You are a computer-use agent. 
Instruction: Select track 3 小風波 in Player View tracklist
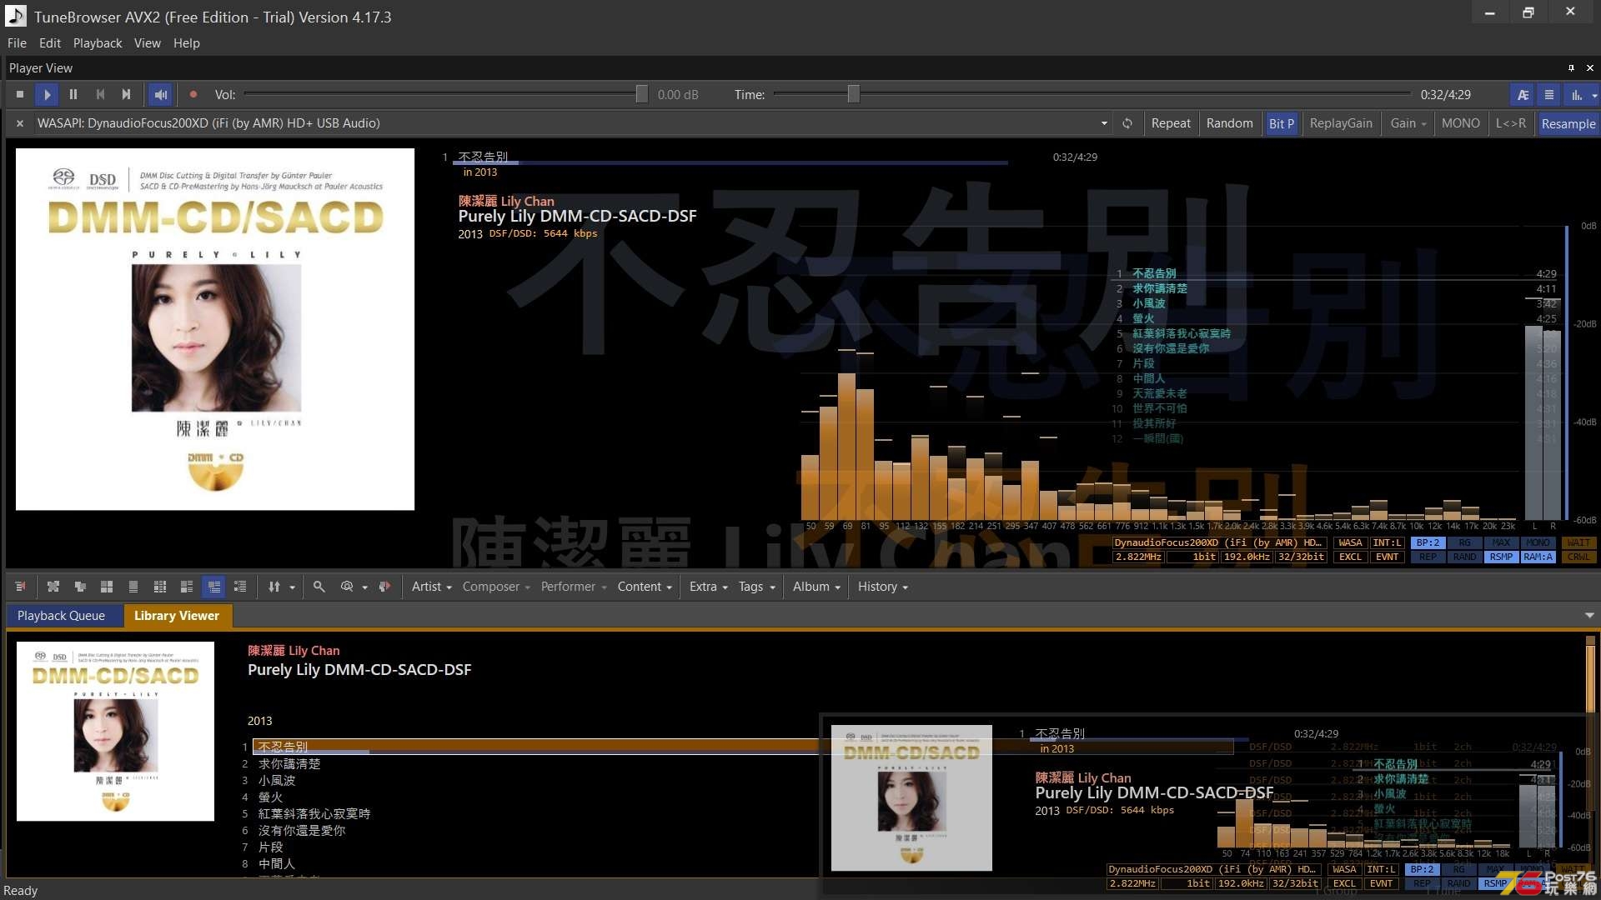(1149, 304)
